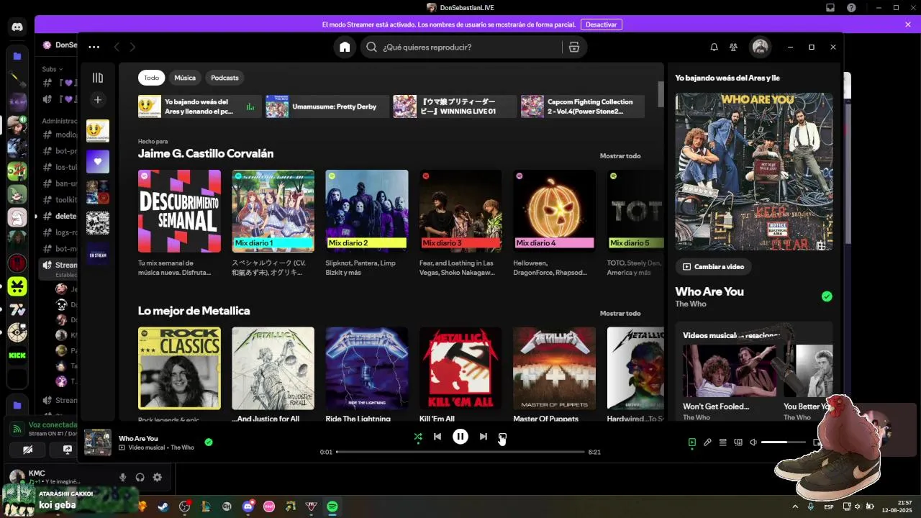Screen dimensions: 921x518
Task: Select the Todo filter chip
Action: 151,78
